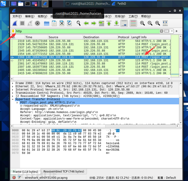This screenshot has height=181, width=188.
Task: Select packet 2415 in the list
Action: point(91,73)
